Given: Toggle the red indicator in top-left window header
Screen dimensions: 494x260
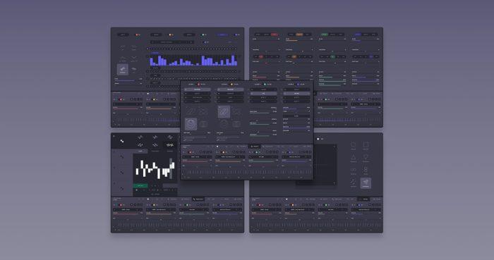Looking at the screenshot, I should click(137, 35).
